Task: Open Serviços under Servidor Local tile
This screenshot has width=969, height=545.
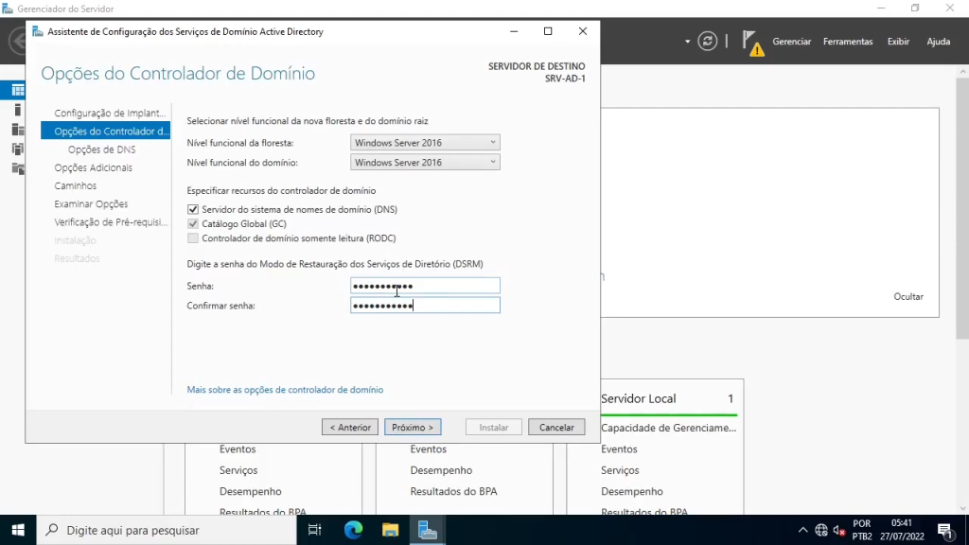Action: 620,470
